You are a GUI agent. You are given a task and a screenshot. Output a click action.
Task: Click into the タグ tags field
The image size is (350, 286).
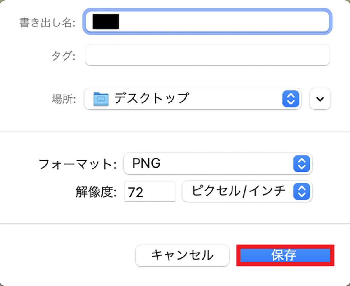point(207,55)
